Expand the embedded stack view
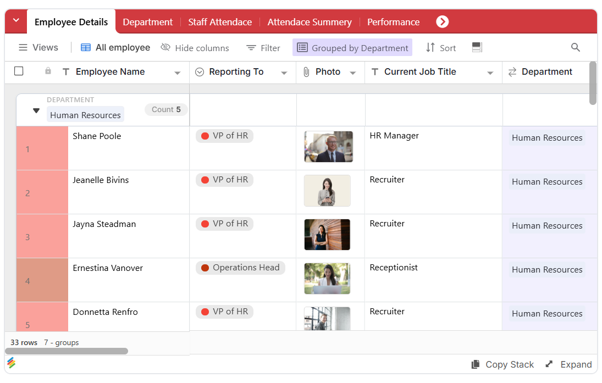602x383 pixels. click(x=568, y=364)
